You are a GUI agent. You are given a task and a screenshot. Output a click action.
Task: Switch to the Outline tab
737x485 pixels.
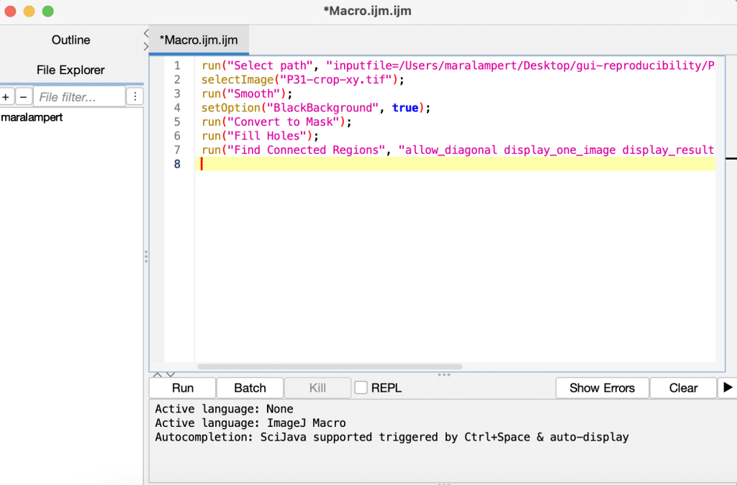click(x=71, y=40)
